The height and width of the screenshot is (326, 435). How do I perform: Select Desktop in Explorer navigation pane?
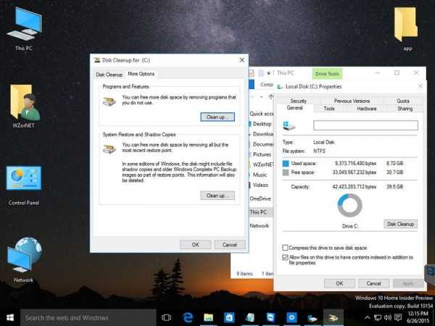coord(262,124)
